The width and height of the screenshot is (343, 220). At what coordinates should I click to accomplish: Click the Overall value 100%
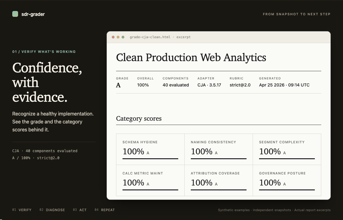coord(143,85)
